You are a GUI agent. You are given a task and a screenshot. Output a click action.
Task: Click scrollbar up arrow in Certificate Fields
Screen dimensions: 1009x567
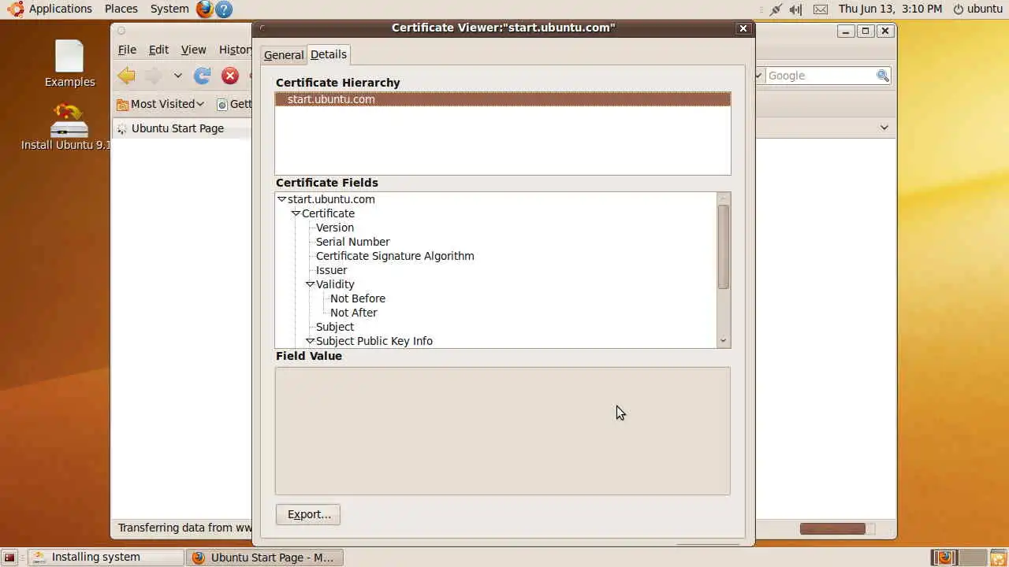724,198
